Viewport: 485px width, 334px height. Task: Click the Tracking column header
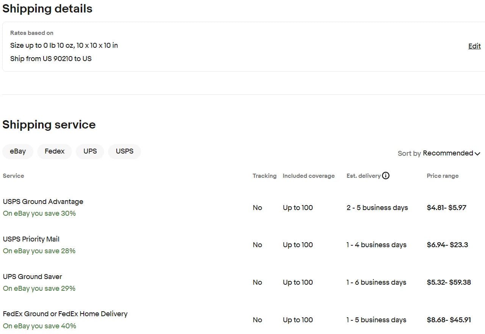pos(264,176)
